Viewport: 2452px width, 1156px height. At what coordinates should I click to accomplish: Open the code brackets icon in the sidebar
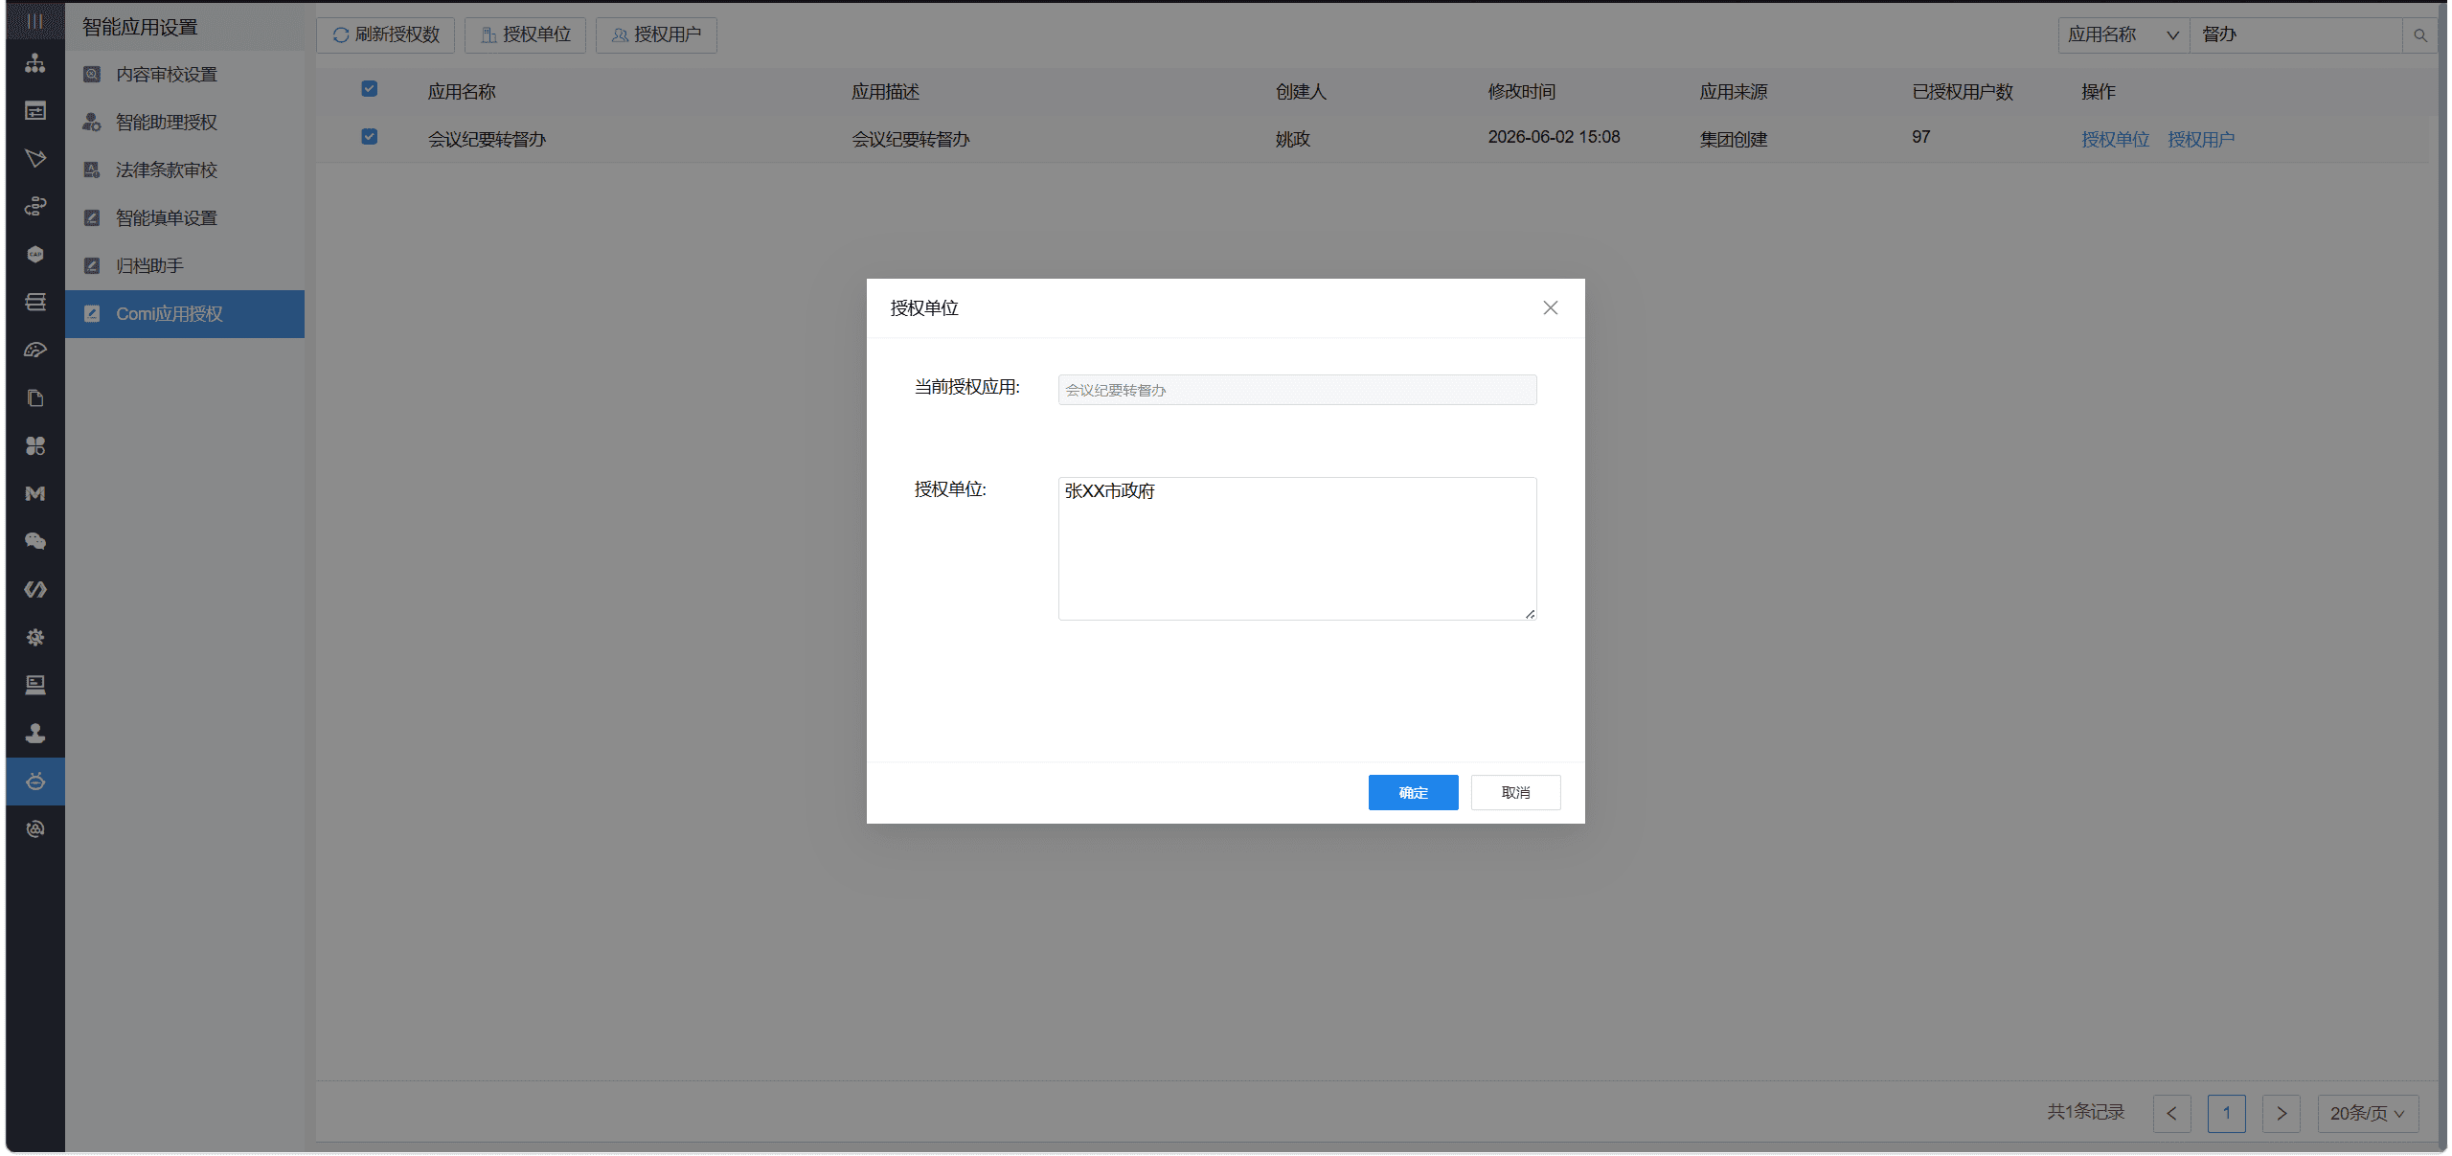[35, 590]
